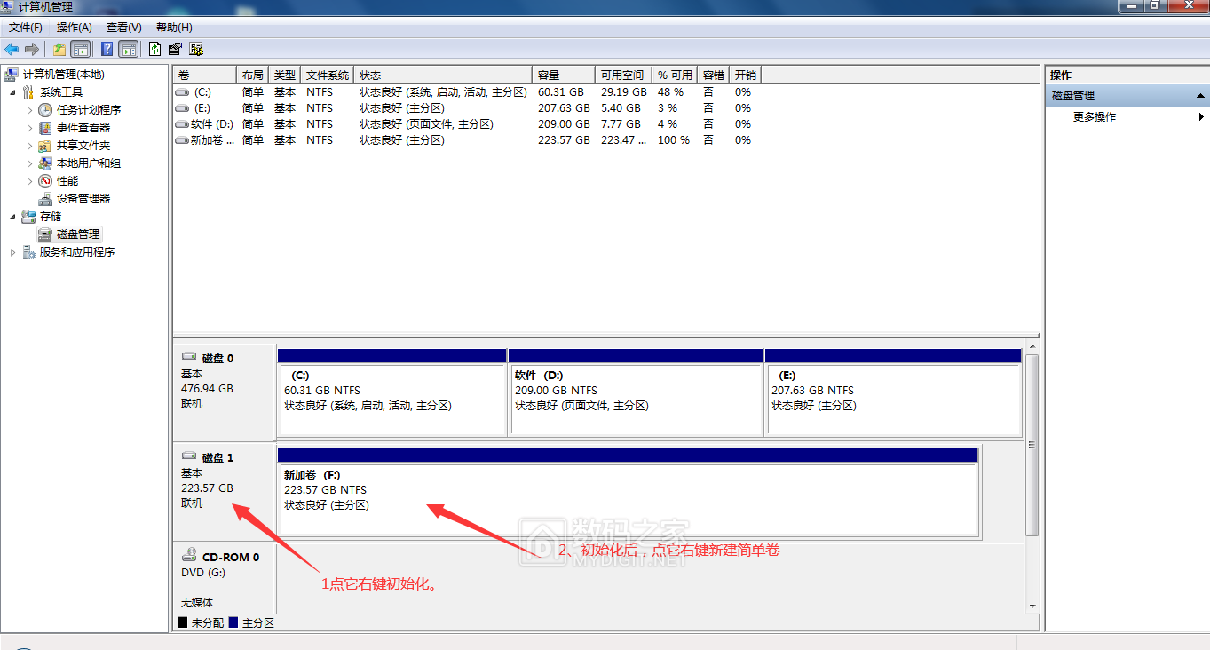Expand the 本地用户和组 tree node
1210x650 pixels.
(29, 163)
